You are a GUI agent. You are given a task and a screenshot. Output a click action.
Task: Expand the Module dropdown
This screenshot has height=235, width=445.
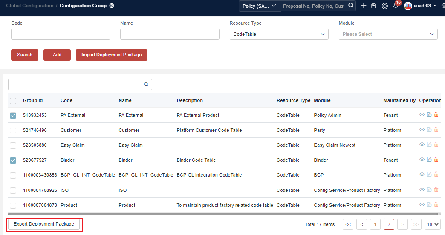tap(388, 34)
